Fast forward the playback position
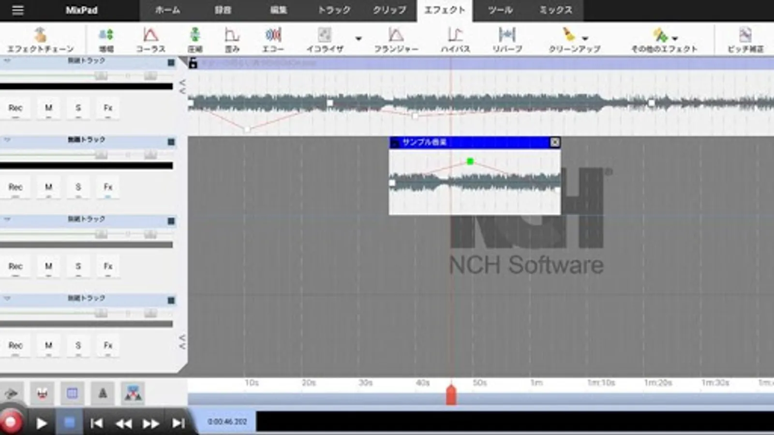 [x=151, y=423]
